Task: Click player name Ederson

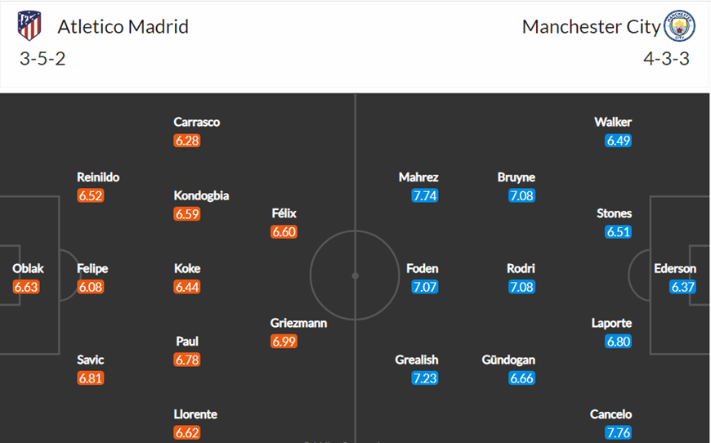Action: tap(675, 268)
